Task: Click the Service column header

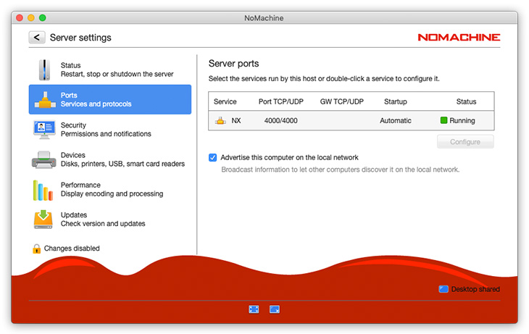Action: point(225,101)
